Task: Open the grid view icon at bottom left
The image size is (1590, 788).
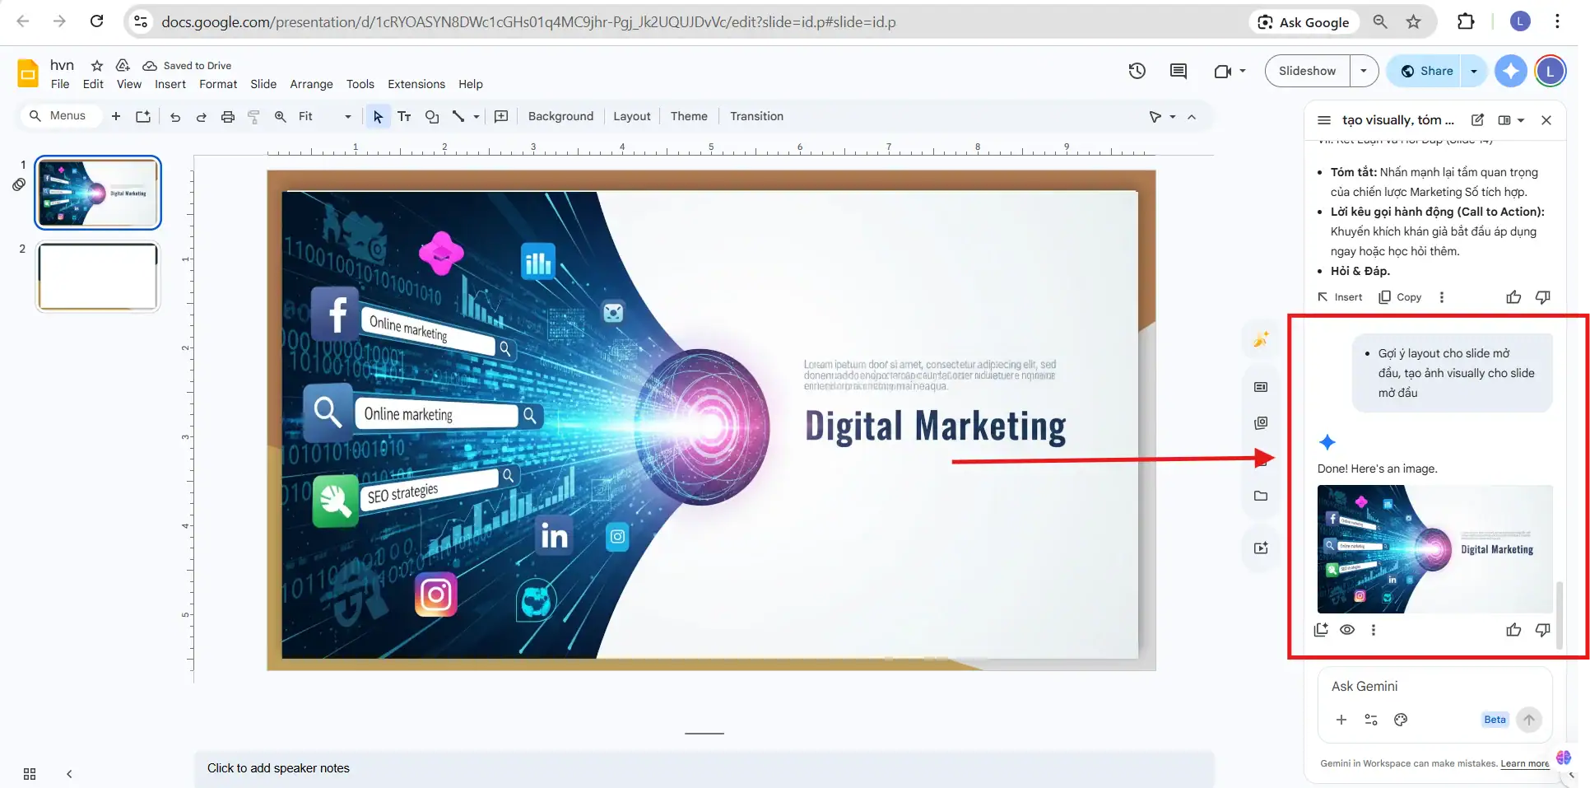Action: point(30,774)
